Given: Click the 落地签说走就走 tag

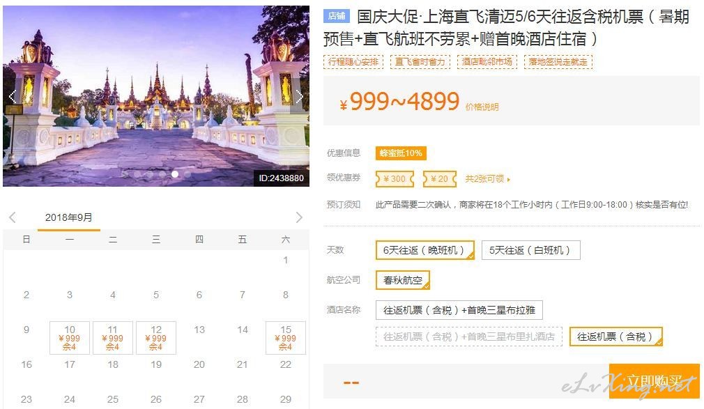Looking at the screenshot, I should [x=558, y=62].
